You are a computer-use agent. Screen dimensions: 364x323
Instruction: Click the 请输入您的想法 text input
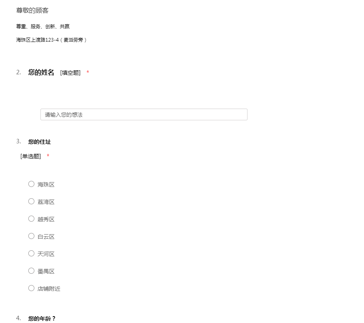tap(144, 115)
